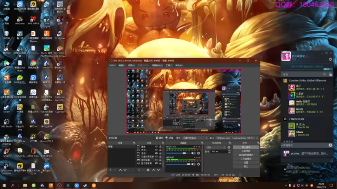Open Steam friends list settings gear
This screenshot has width=337, height=189.
pyautogui.click(x=330, y=59)
